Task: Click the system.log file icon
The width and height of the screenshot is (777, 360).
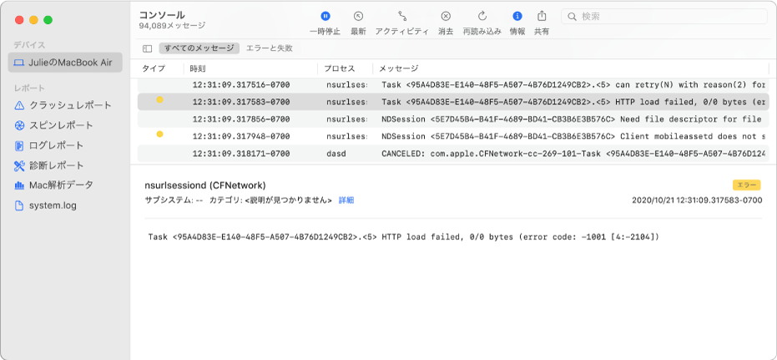Action: (19, 205)
